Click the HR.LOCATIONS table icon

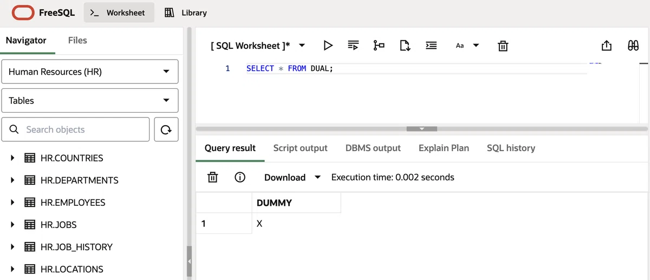(30, 269)
